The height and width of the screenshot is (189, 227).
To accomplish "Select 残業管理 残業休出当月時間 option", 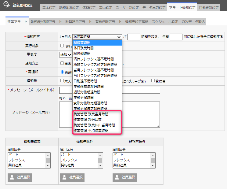I will (x=97, y=125).
